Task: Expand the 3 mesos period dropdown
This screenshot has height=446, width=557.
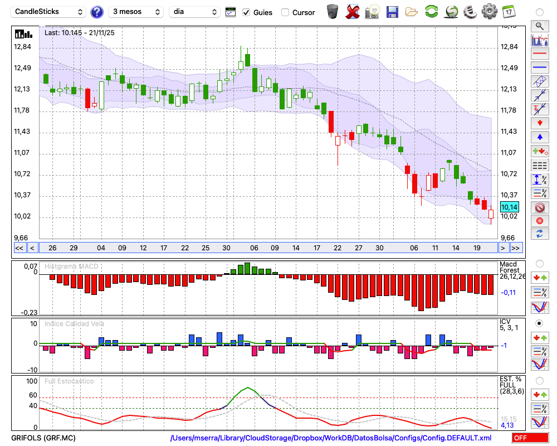Action: [x=135, y=12]
